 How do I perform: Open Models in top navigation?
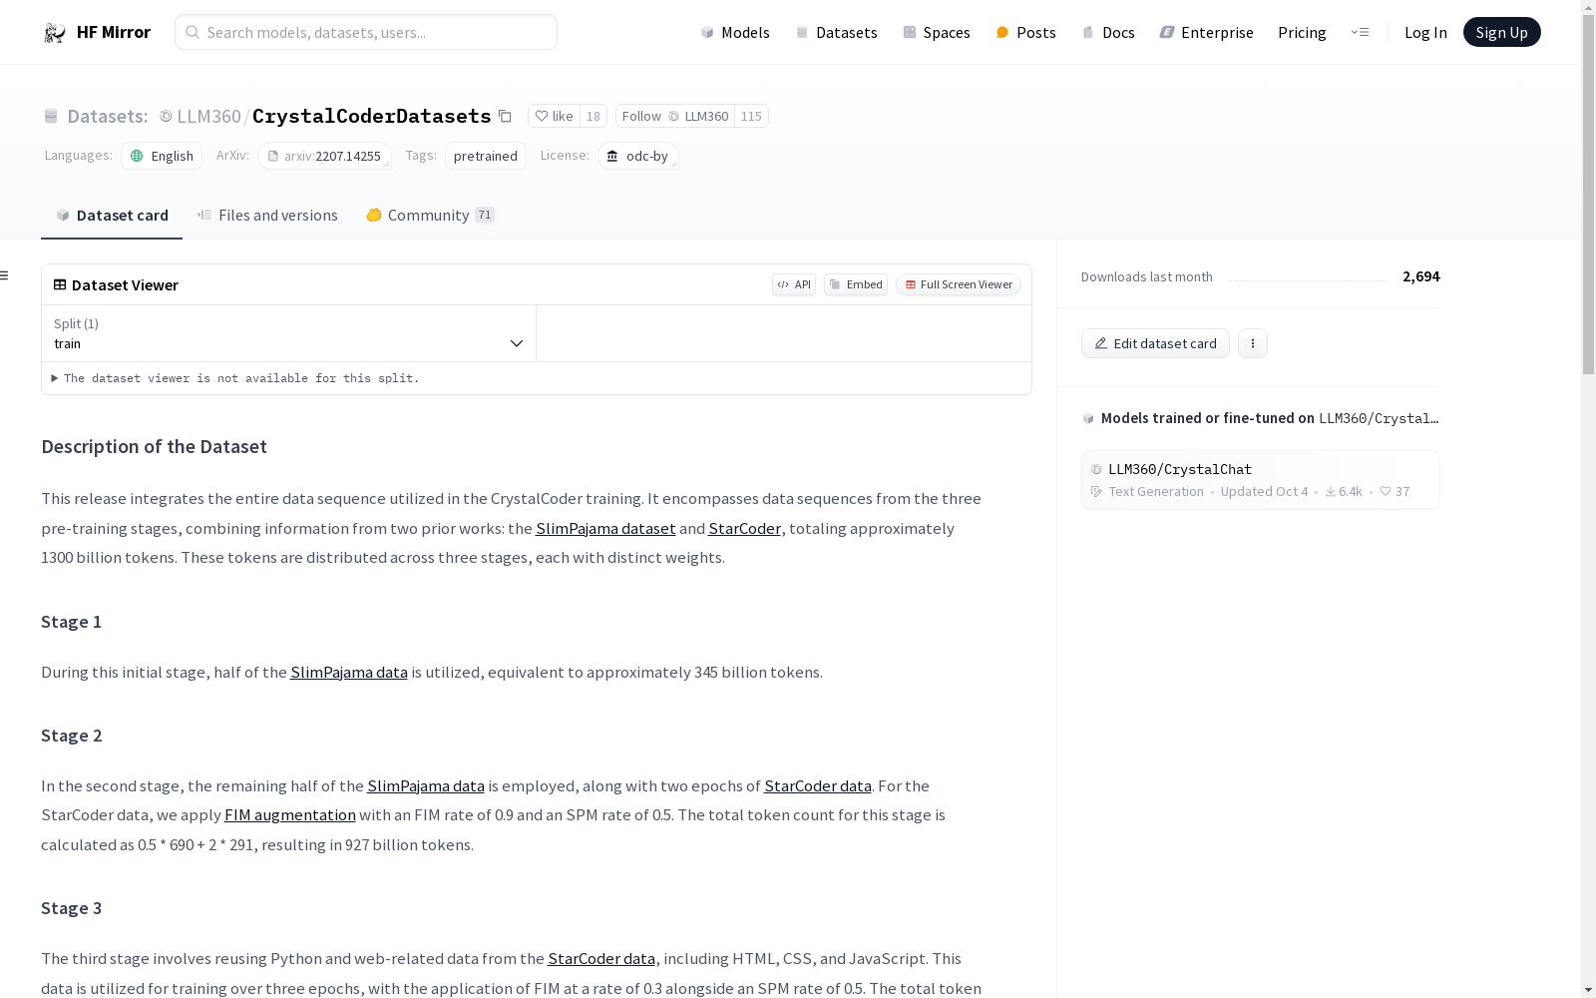pyautogui.click(x=735, y=33)
